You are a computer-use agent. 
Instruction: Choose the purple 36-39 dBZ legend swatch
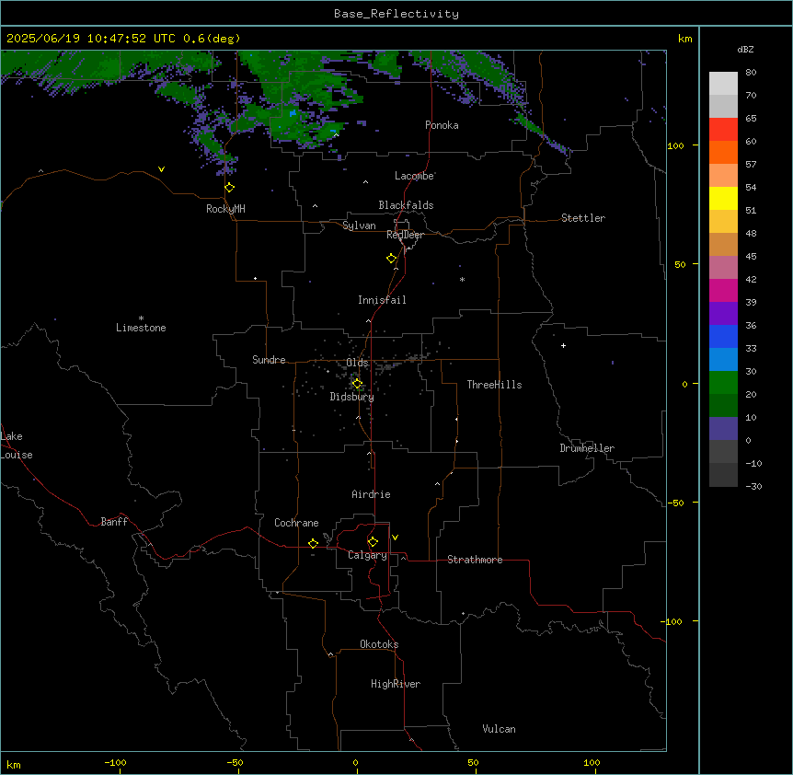(723, 313)
